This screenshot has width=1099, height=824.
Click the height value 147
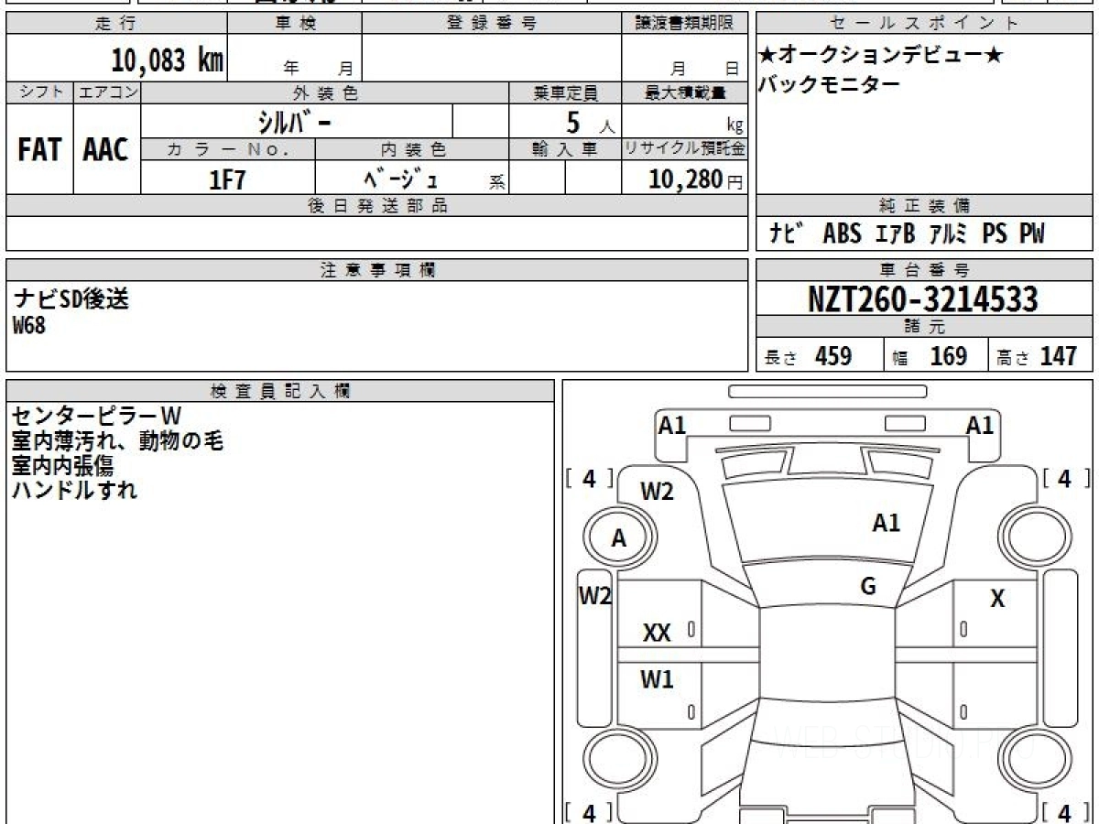[1059, 356]
